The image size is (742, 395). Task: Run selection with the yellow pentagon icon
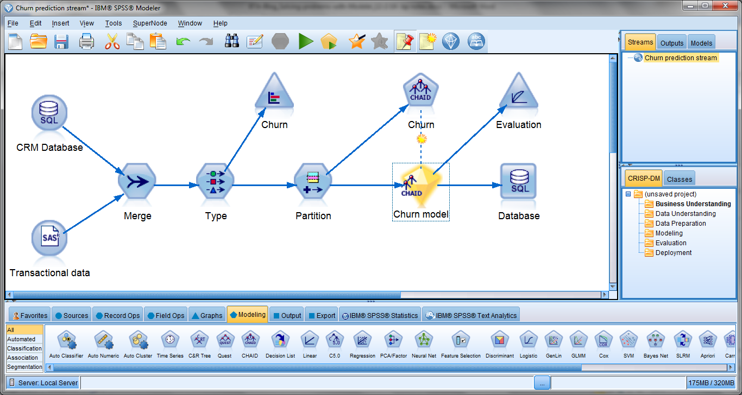tap(329, 41)
